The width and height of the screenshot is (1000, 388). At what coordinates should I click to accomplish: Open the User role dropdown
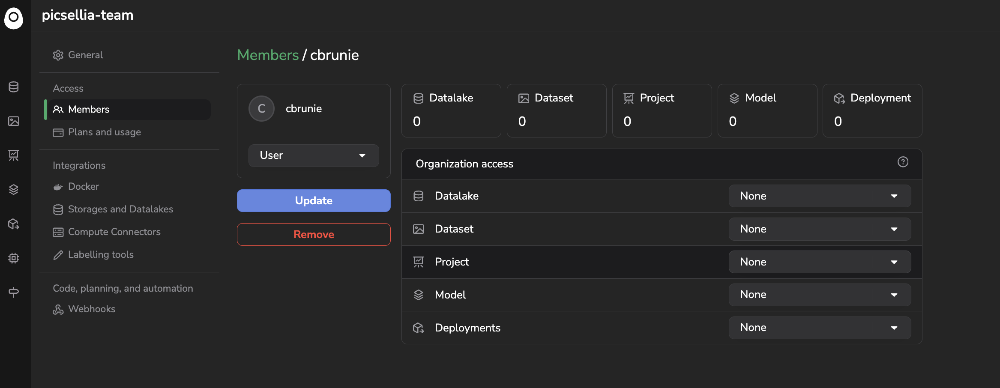pyautogui.click(x=314, y=155)
